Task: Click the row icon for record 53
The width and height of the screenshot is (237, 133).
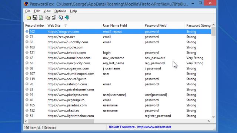Action: click(x=27, y=116)
